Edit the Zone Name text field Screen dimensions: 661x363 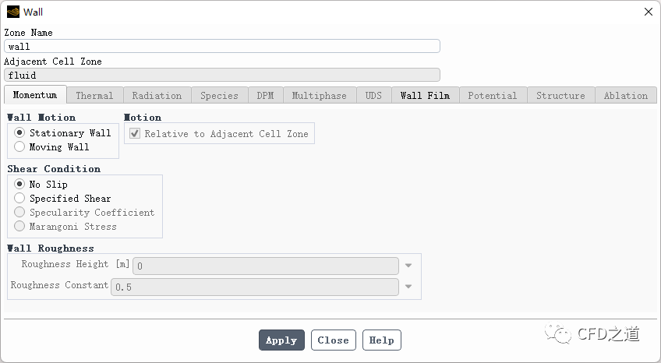pyautogui.click(x=222, y=47)
